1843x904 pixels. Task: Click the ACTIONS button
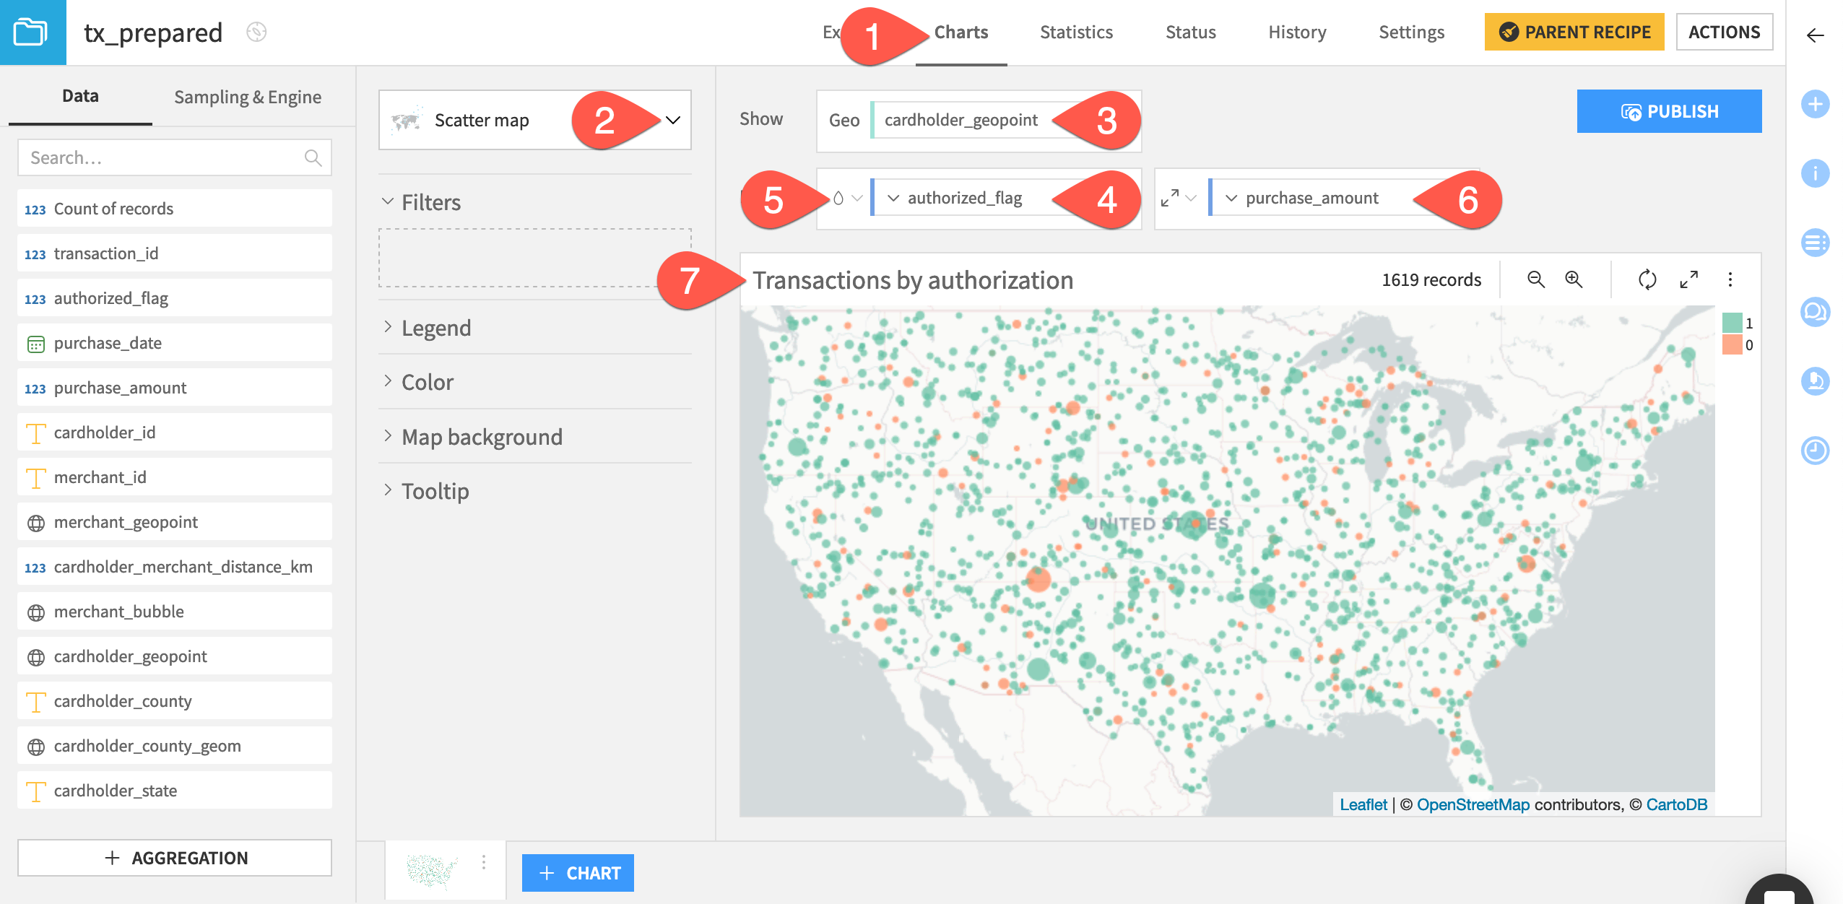click(1724, 32)
